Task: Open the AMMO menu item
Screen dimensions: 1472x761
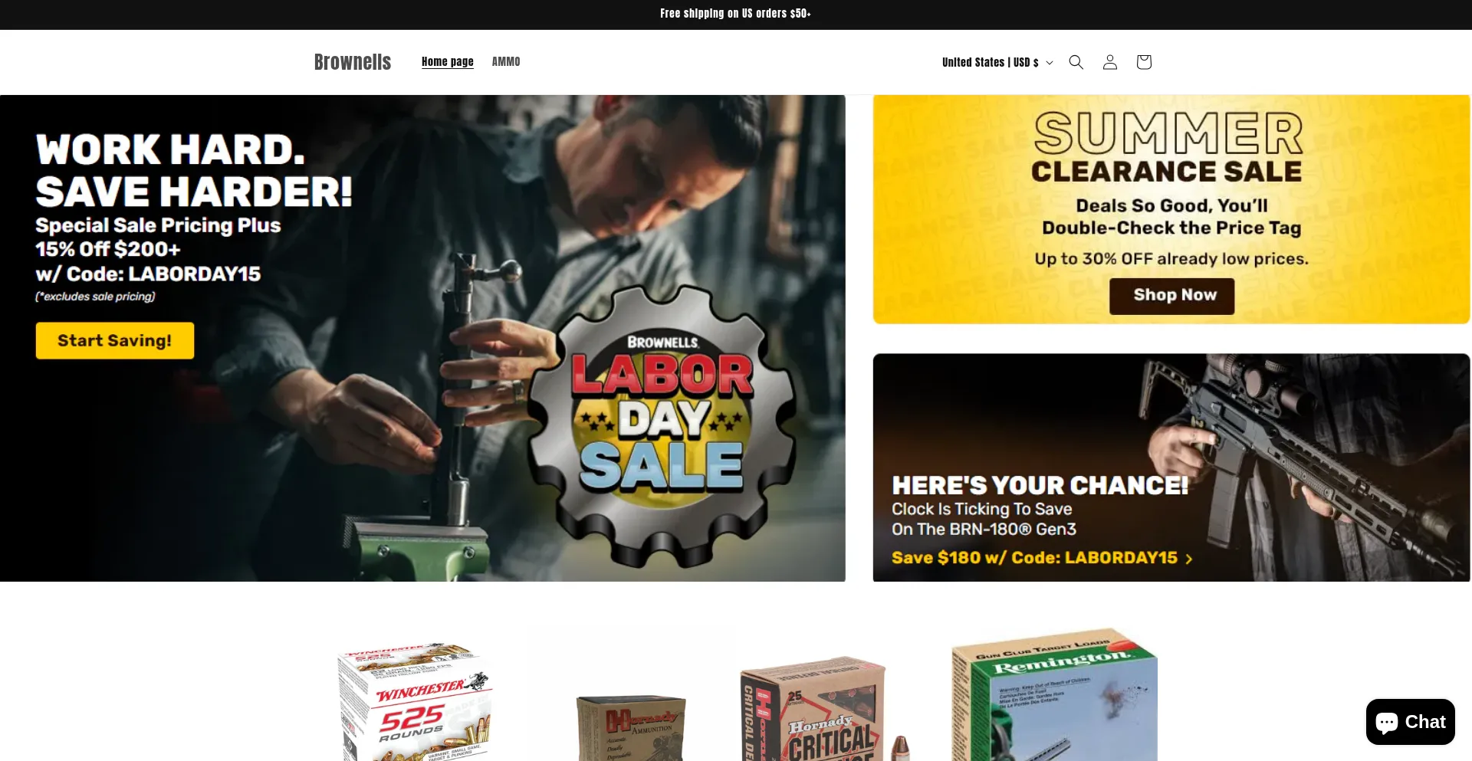Action: click(x=506, y=61)
